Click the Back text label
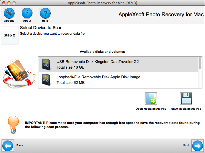The height and width of the screenshot is (153, 205). click(20, 145)
